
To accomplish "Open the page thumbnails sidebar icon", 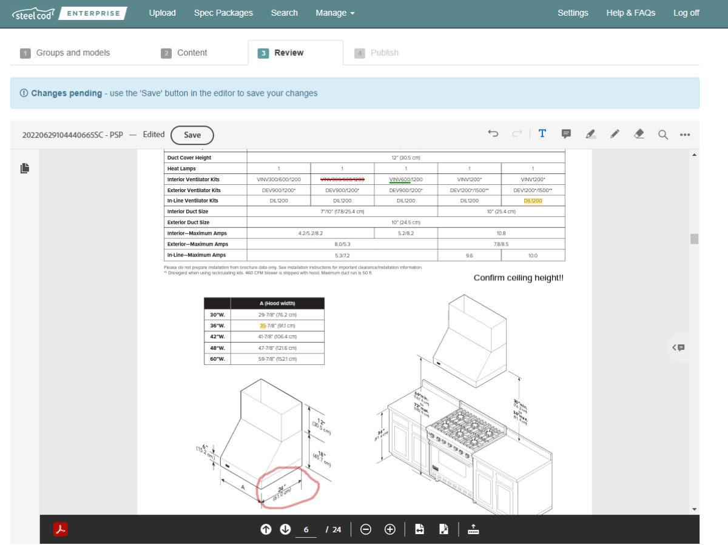I will (x=25, y=168).
